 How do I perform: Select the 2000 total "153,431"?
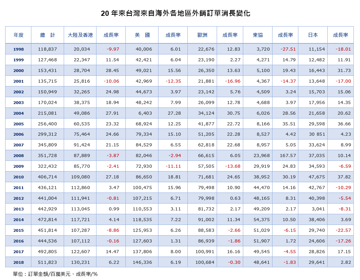47,71
